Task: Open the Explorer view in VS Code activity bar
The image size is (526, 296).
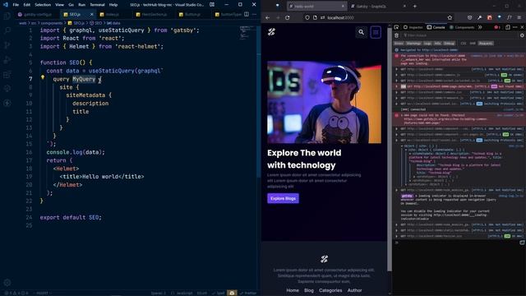Action: 7,16
